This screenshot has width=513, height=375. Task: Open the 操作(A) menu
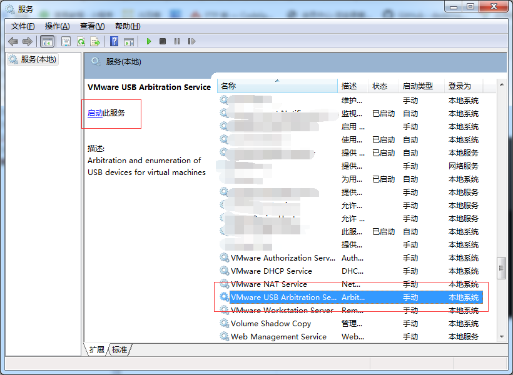(57, 26)
